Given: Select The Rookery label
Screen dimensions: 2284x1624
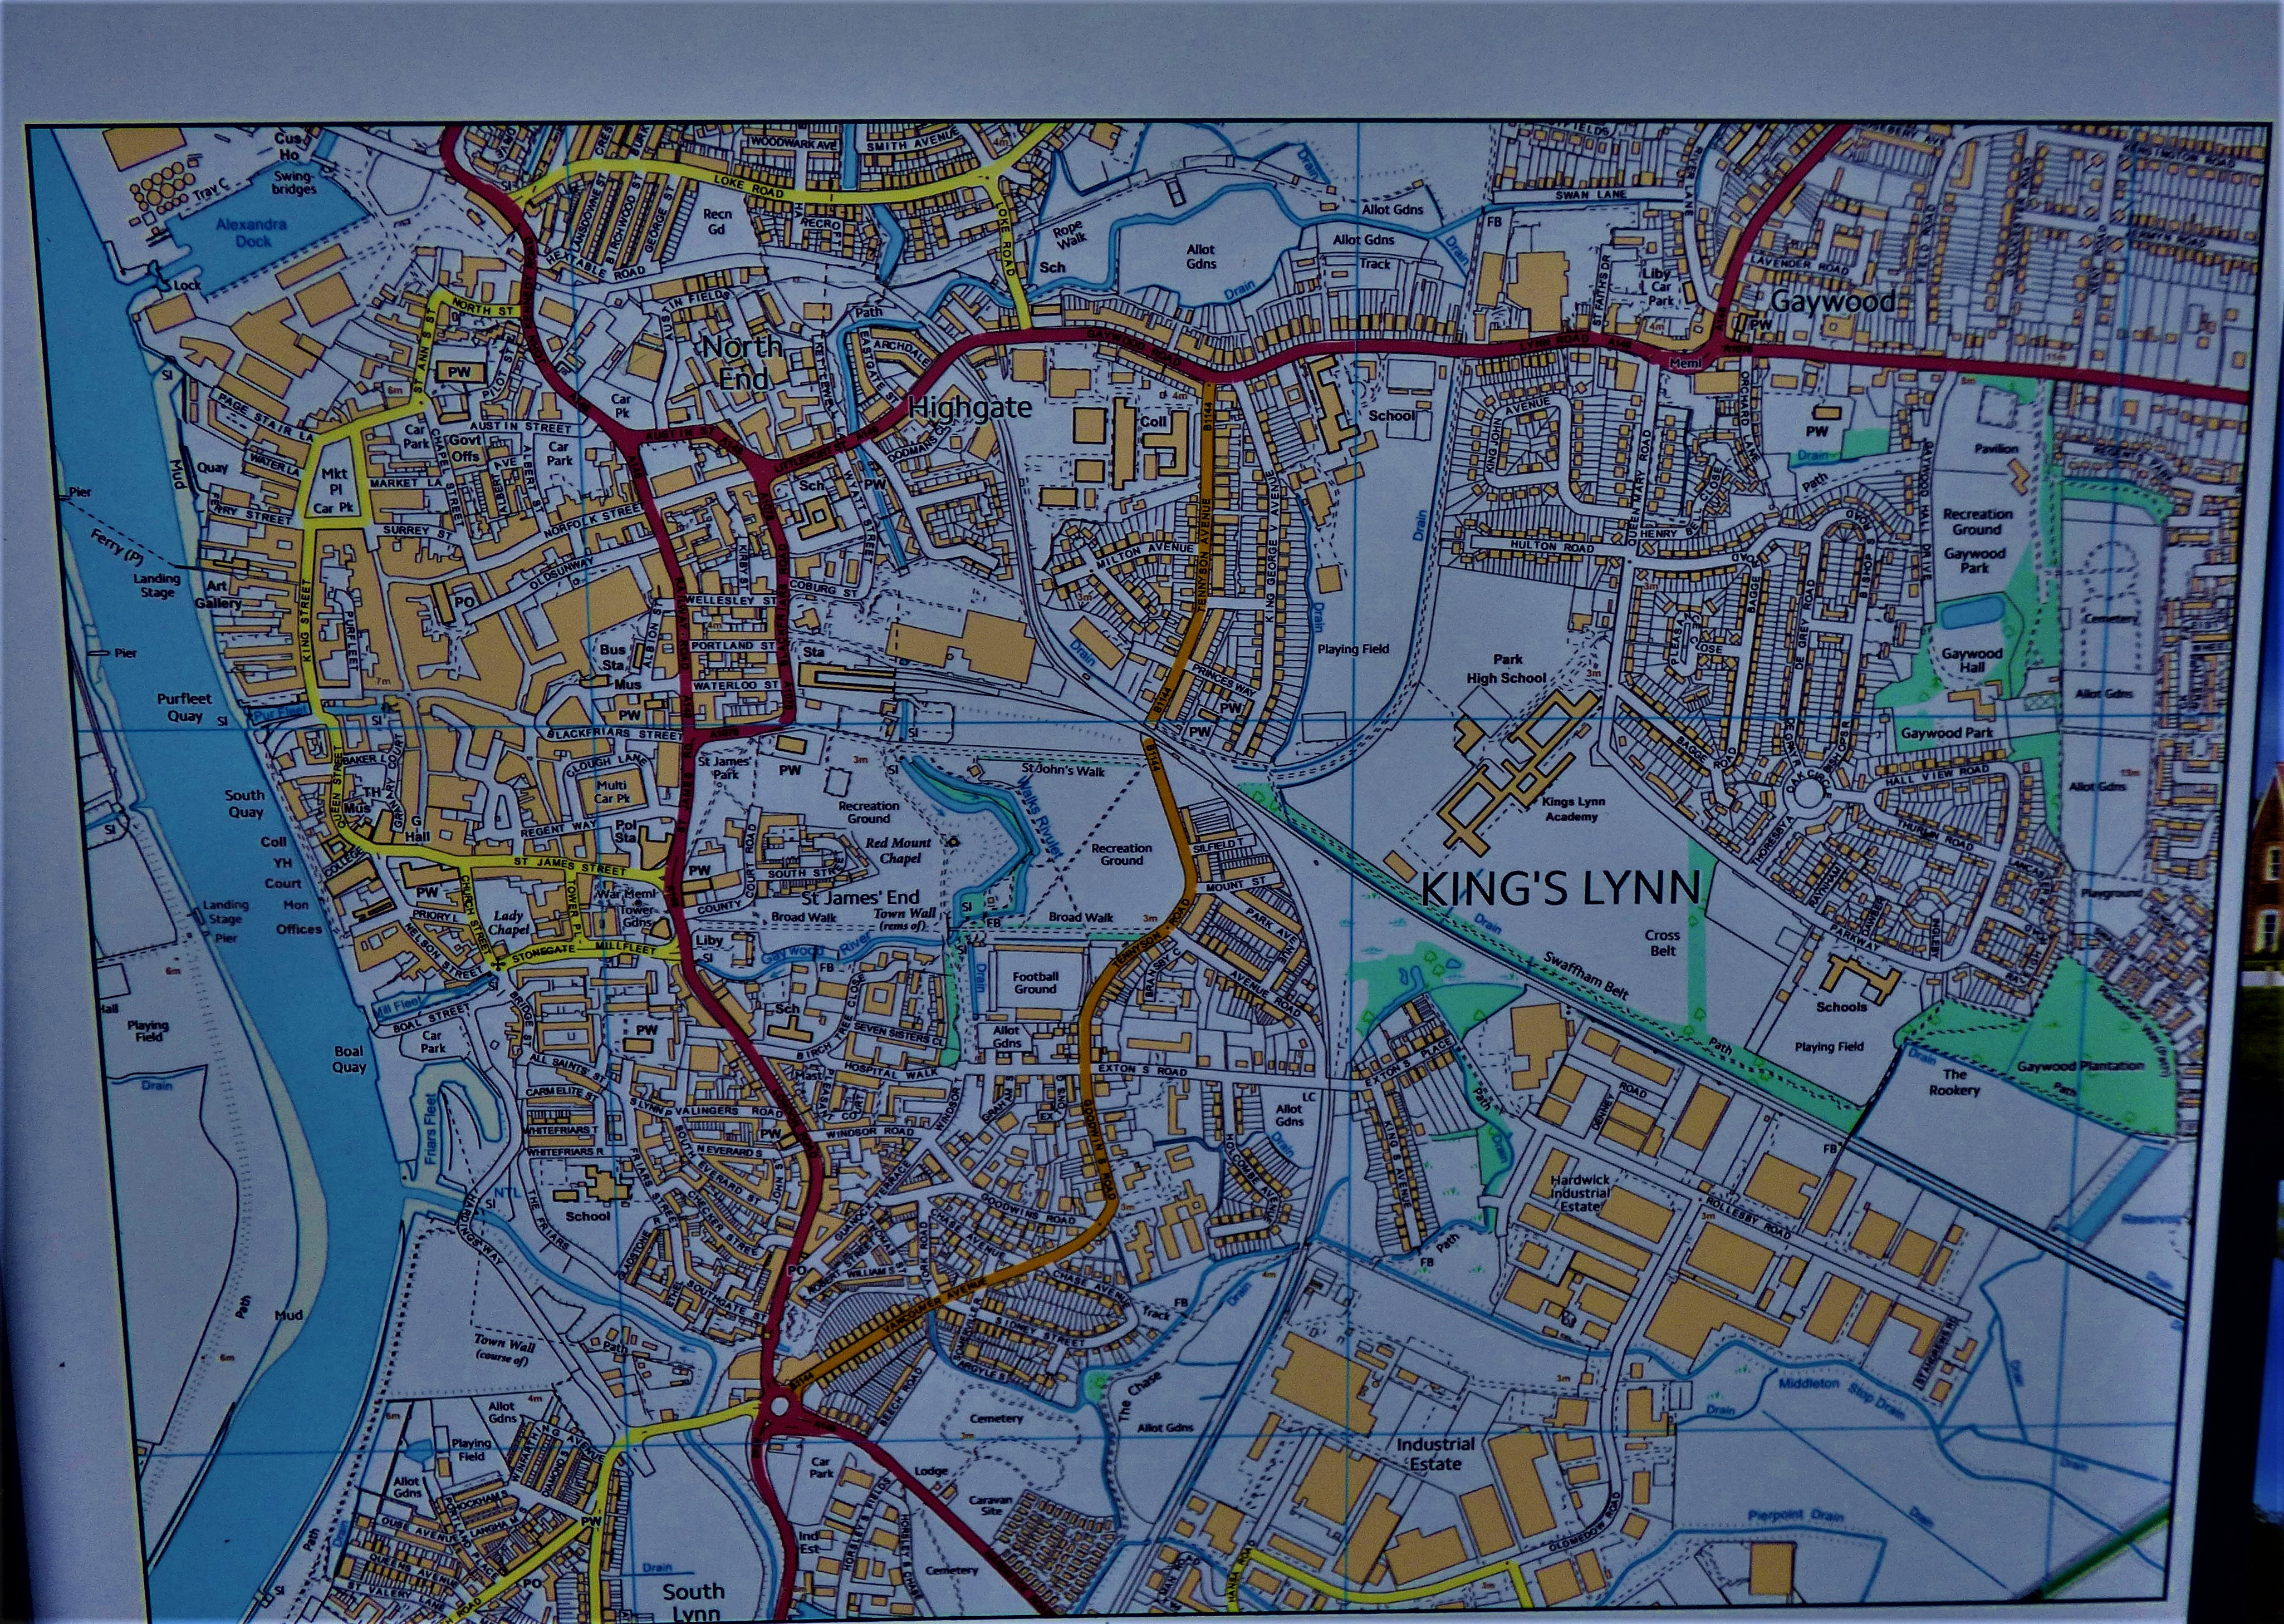Looking at the screenshot, I should point(1954,1082).
